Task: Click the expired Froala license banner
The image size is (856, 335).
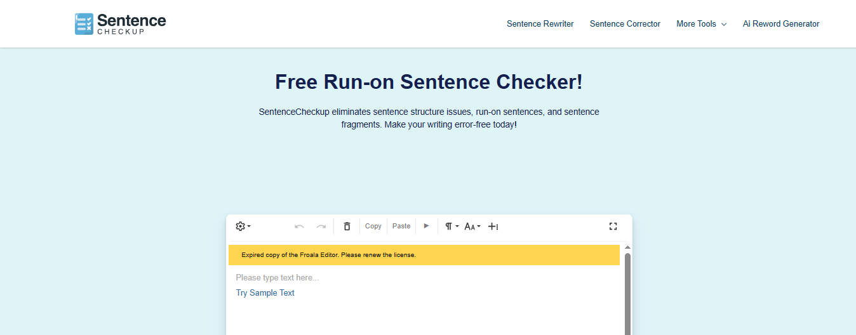Action: point(424,255)
